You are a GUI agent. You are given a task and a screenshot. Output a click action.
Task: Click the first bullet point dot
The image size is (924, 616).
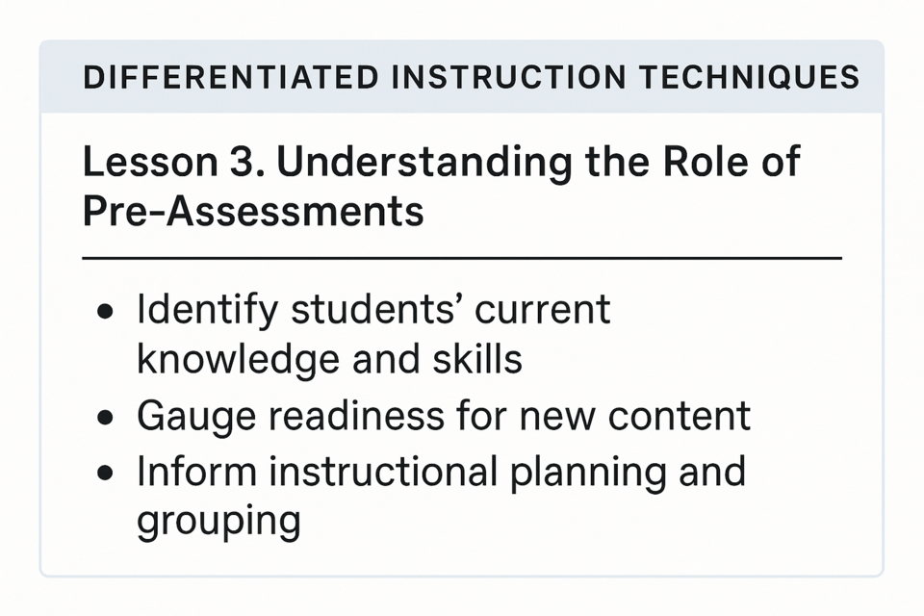pos(106,311)
